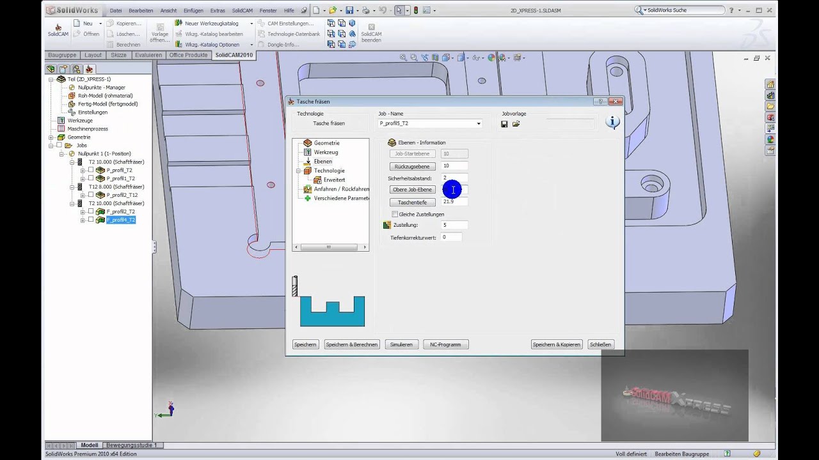Click the Tiefenkorrekturwert input field
819x460 pixels.
(x=452, y=237)
